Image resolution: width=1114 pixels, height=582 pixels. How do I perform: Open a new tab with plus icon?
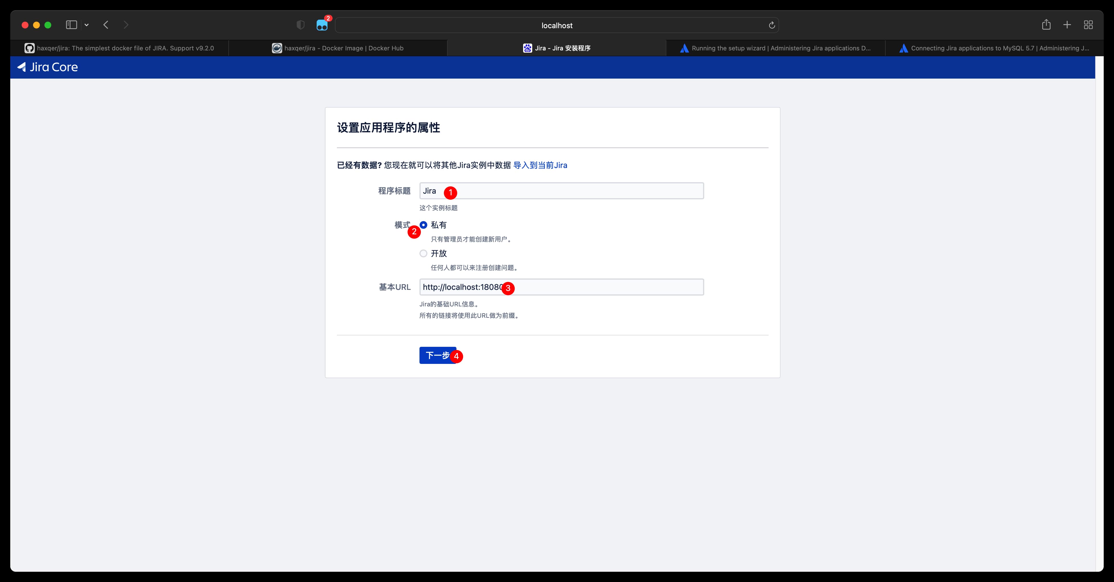(x=1067, y=25)
